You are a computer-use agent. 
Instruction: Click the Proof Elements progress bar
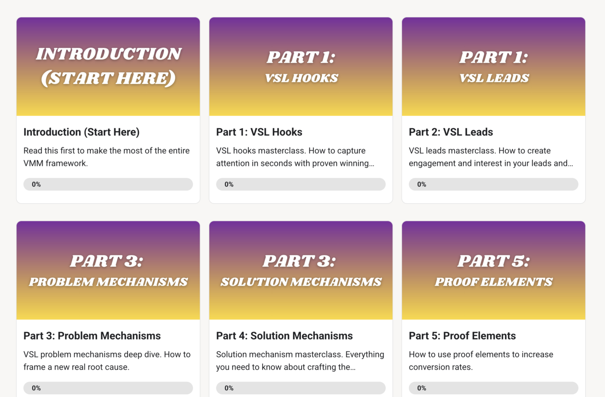tap(494, 388)
